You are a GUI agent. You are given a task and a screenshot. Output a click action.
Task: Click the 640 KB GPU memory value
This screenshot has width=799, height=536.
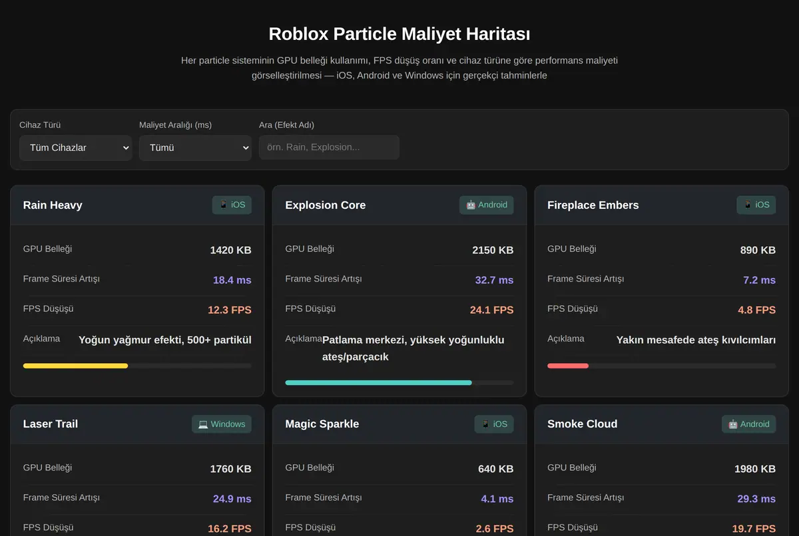[x=496, y=469]
